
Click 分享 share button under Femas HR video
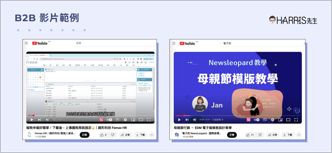point(125,135)
